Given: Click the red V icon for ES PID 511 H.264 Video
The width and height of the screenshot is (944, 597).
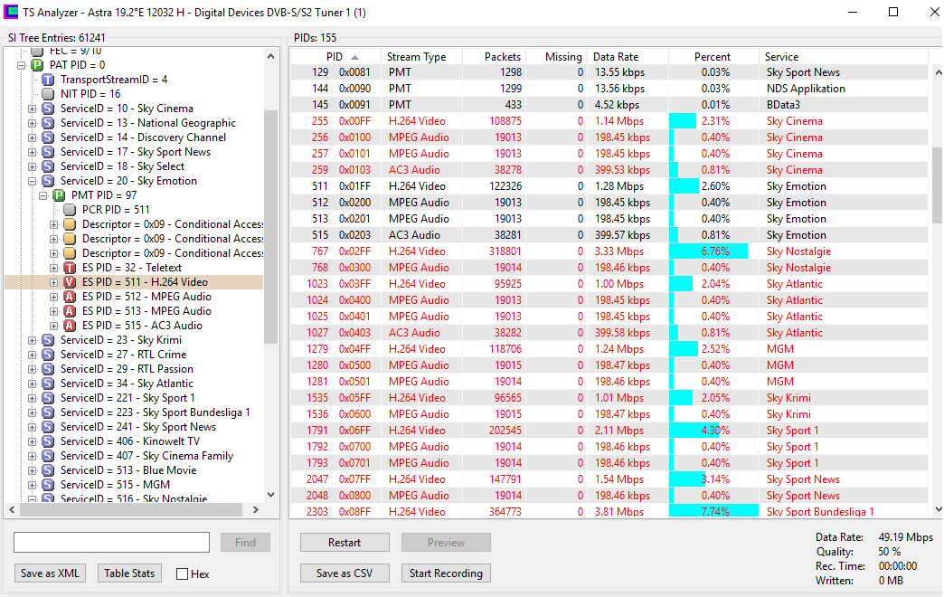Looking at the screenshot, I should pos(70,282).
